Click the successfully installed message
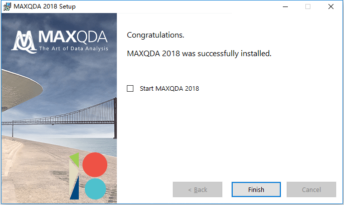Image resolution: width=344 pixels, height=205 pixels. (199, 54)
